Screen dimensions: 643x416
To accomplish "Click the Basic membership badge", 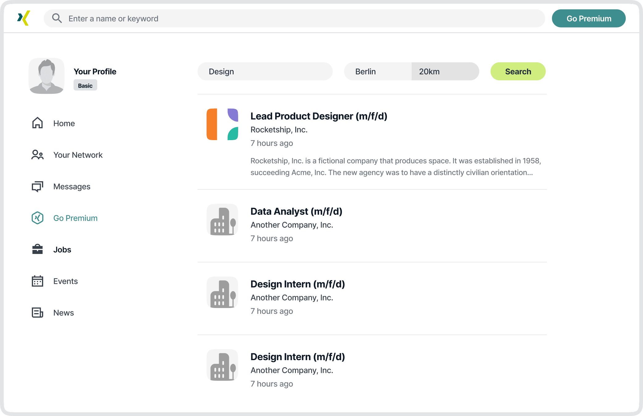I will pos(85,85).
